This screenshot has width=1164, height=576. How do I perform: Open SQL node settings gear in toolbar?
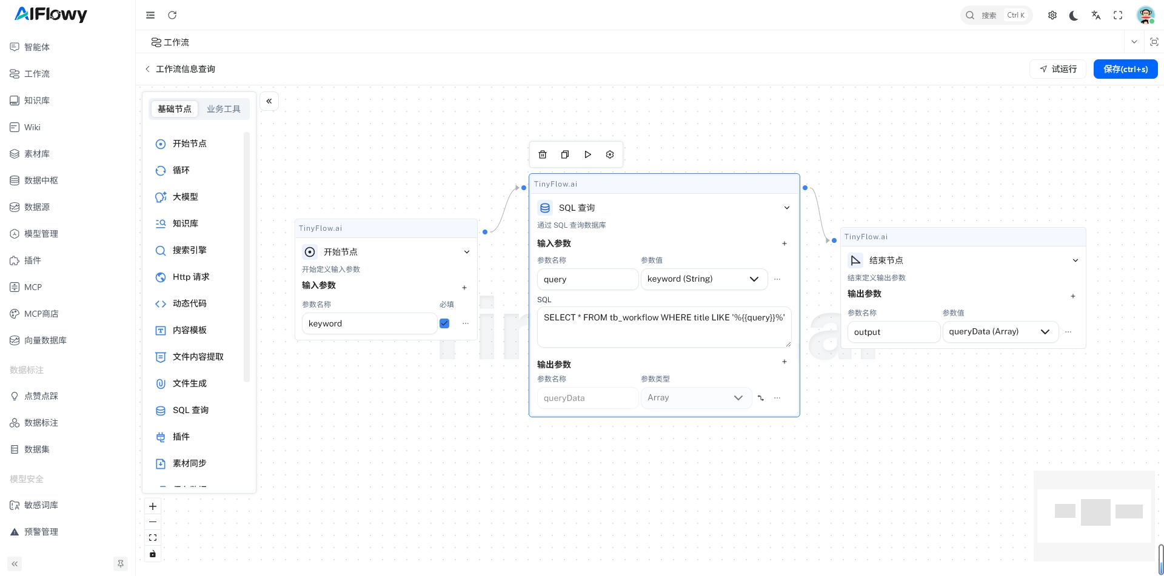coord(610,154)
